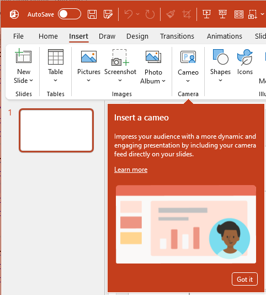Switch to the Animations tab
The image size is (266, 295).
tap(225, 36)
